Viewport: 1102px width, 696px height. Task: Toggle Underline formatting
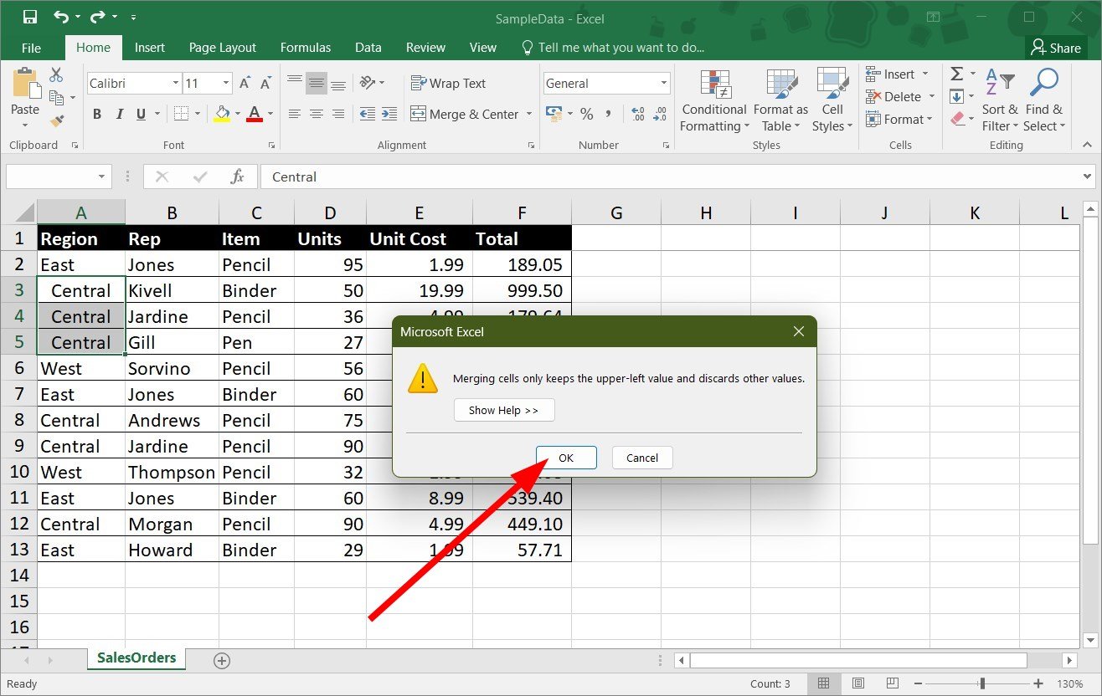tap(141, 115)
